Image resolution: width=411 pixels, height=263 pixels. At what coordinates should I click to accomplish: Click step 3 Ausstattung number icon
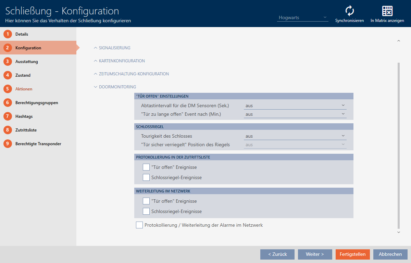[x=8, y=62]
